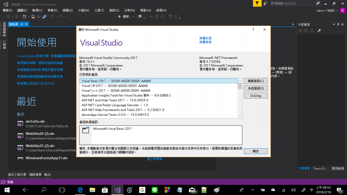
Task: Click the Redo toolbar icon
Action: (x=61, y=17)
